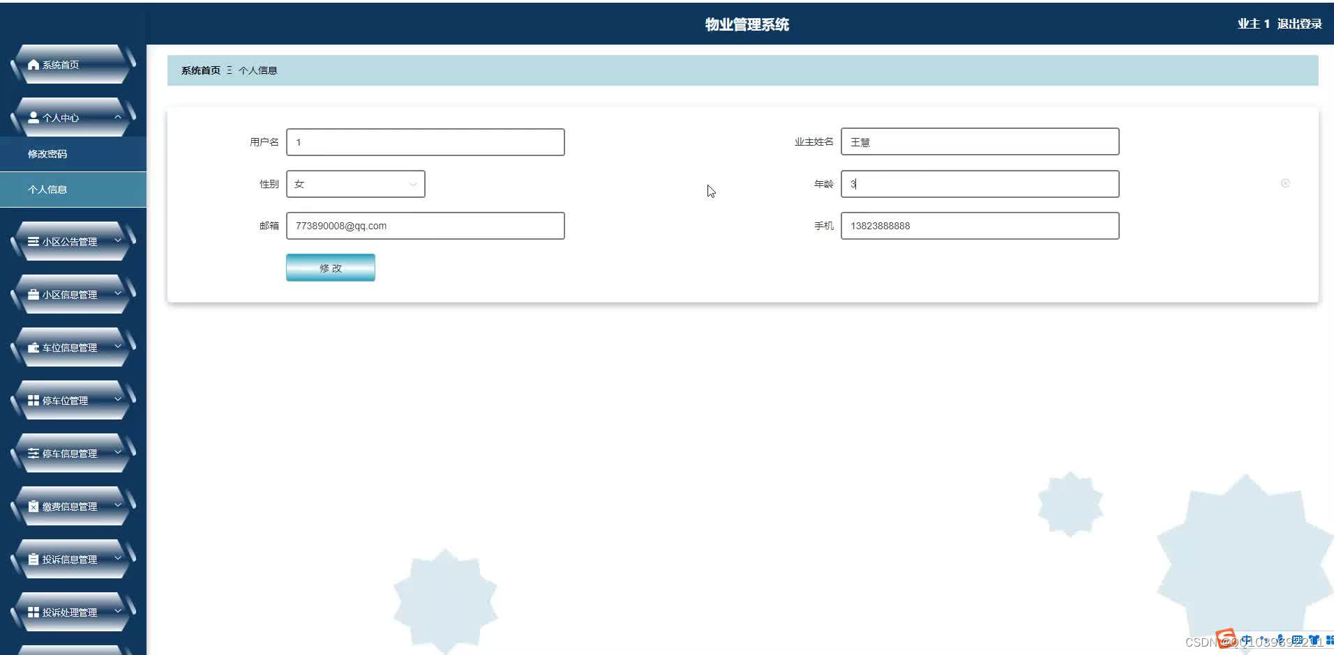1334x655 pixels.
Task: Go to 系统首页 in the breadcrumb
Action: point(201,70)
